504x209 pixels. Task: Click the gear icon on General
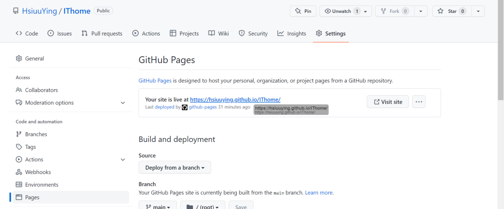point(19,59)
